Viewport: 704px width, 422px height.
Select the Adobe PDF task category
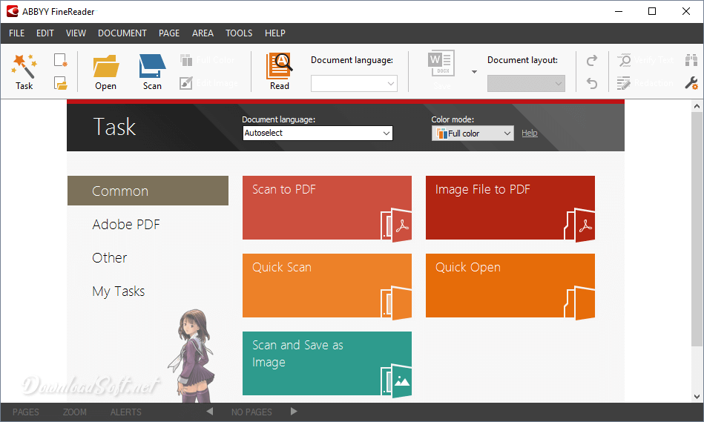tap(125, 225)
